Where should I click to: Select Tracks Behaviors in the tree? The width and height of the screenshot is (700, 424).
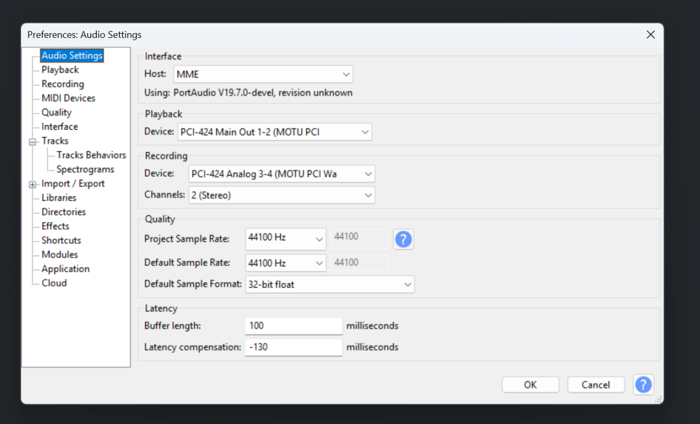[91, 155]
